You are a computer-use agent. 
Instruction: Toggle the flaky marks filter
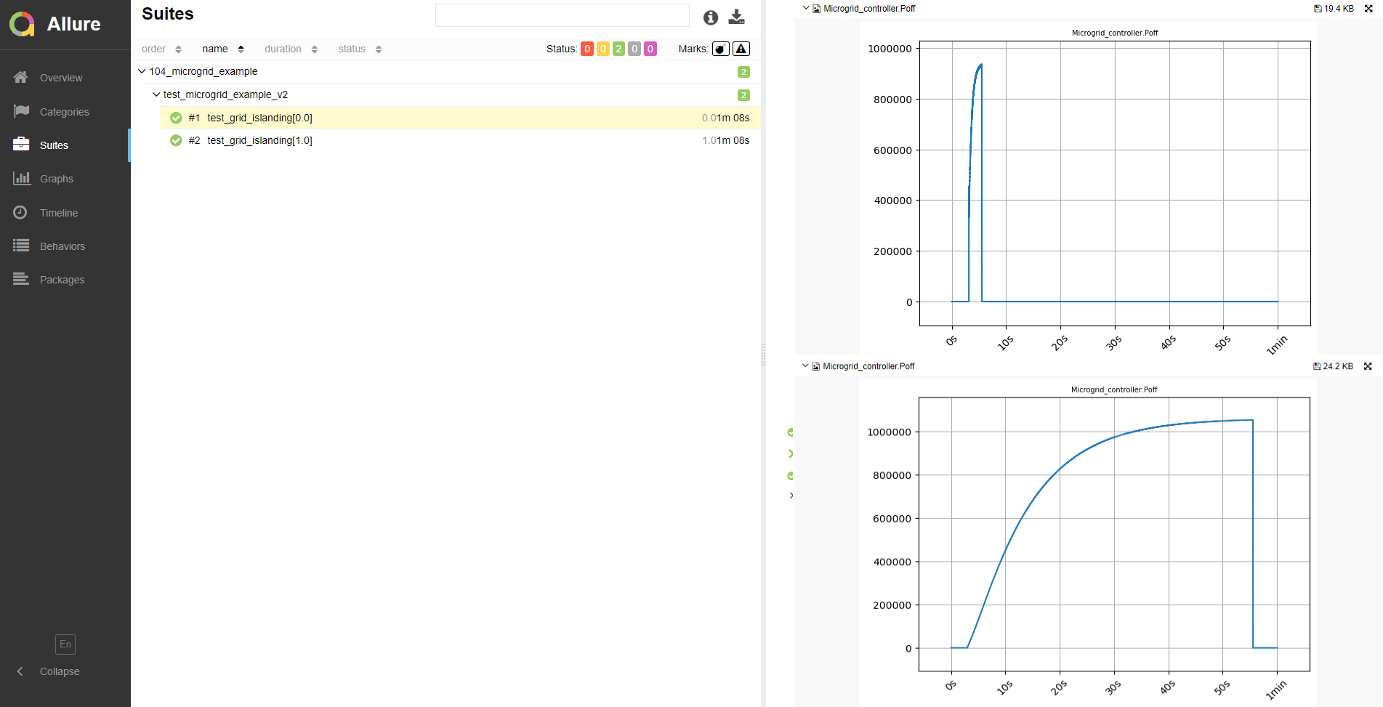coord(720,49)
